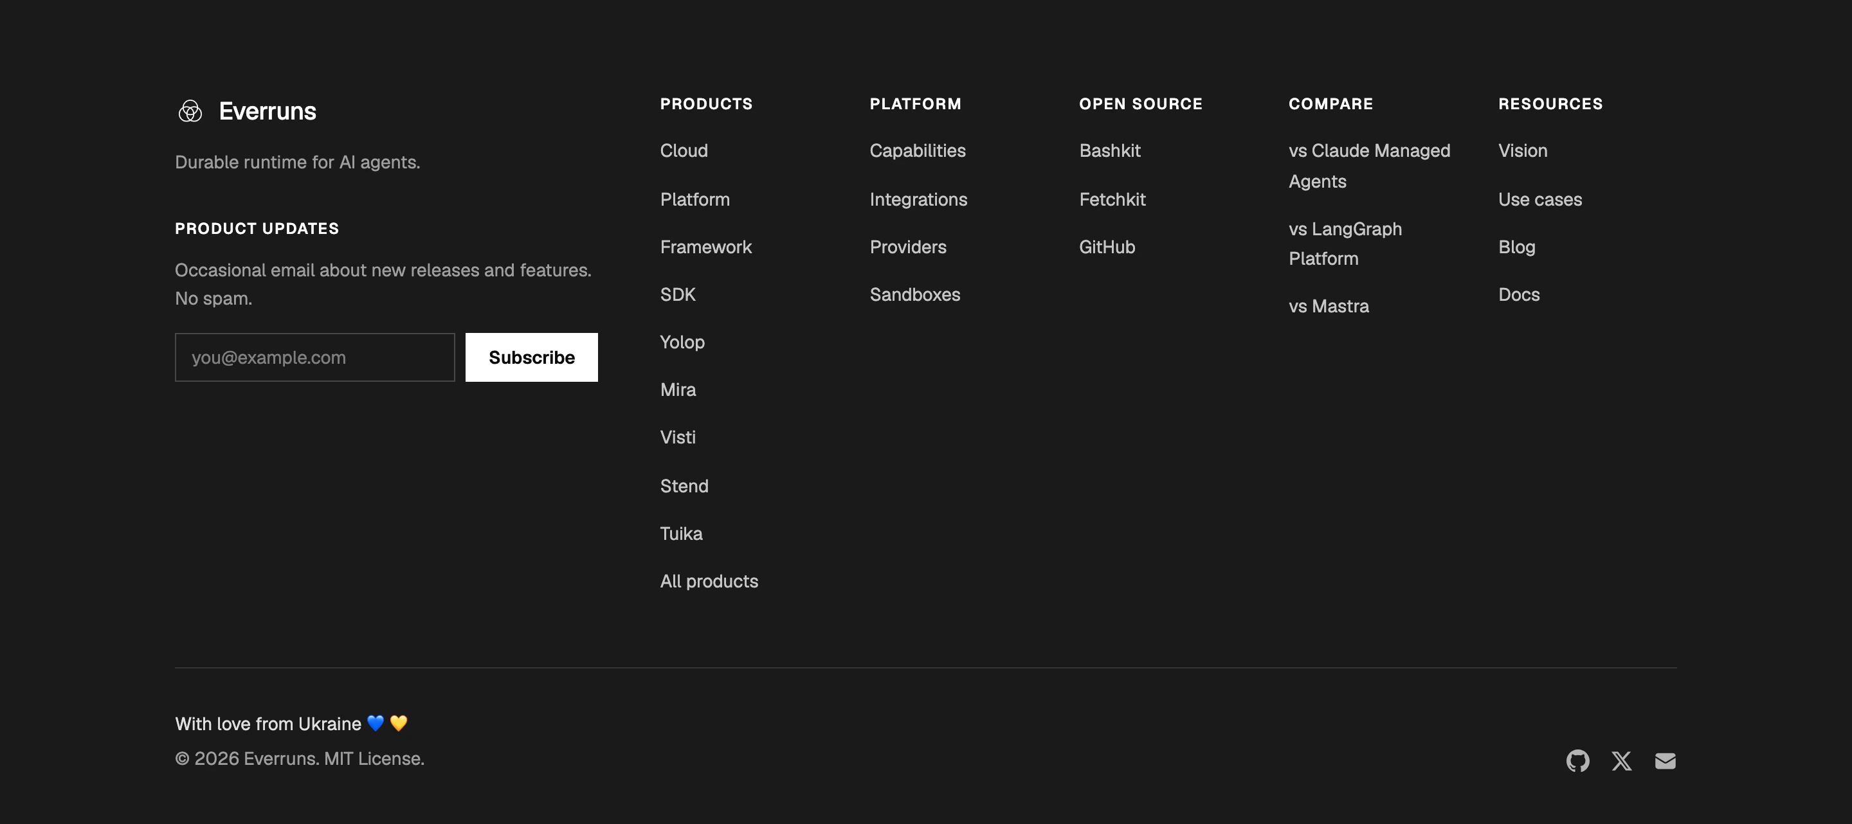Open the Use cases link
The width and height of the screenshot is (1852, 824).
[x=1539, y=199]
